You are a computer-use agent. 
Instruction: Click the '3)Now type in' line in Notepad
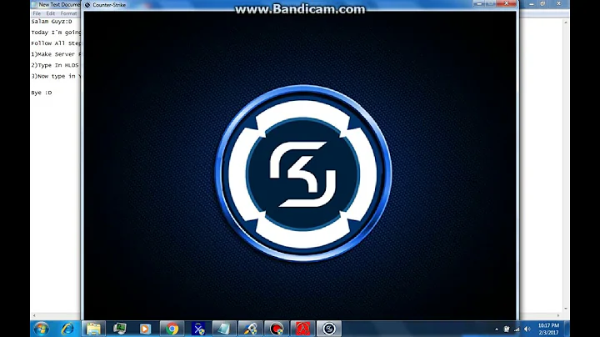tap(56, 76)
